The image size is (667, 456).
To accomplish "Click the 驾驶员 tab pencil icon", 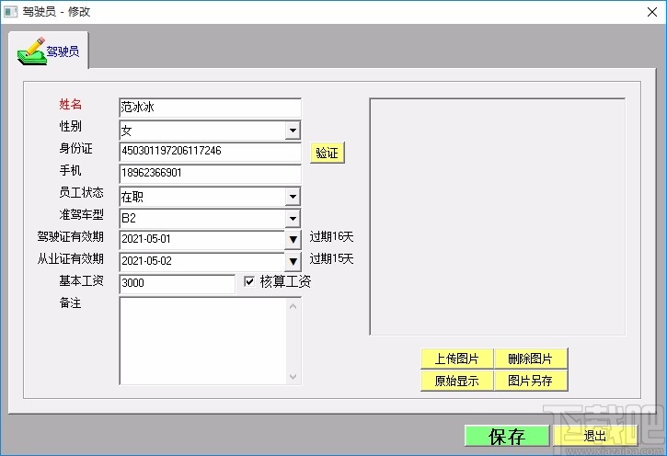I will pos(31,51).
